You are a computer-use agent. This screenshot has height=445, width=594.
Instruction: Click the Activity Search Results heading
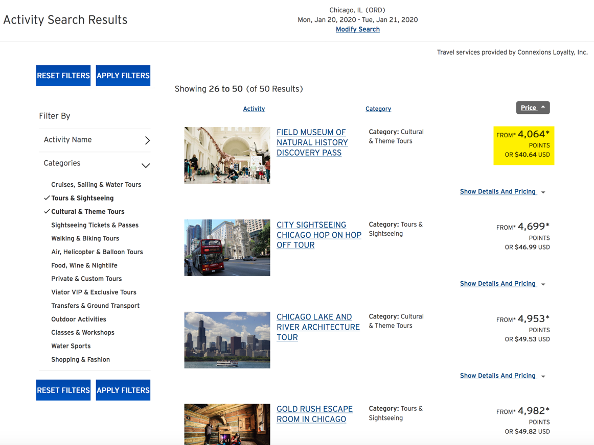tap(65, 20)
